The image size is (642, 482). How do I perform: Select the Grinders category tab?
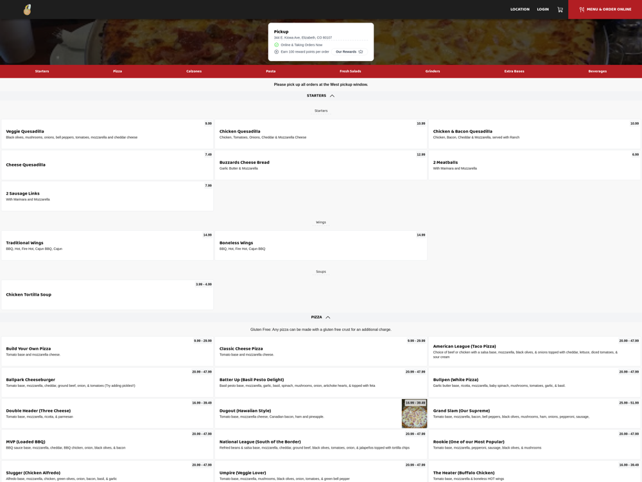(x=432, y=71)
